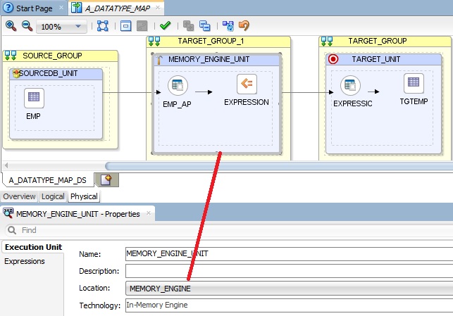Select the TGTEMP target table icon
The image size is (453, 316).
point(414,84)
